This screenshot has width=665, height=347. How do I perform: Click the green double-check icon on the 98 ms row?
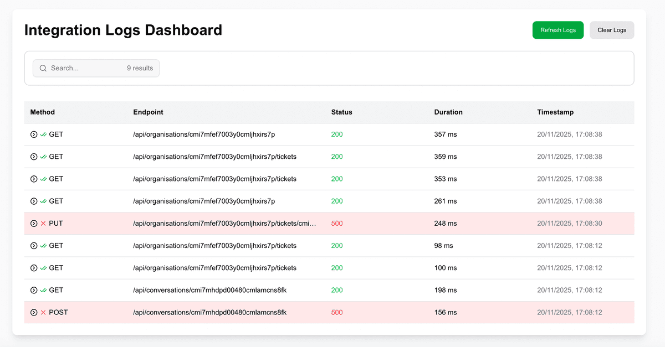pos(43,246)
